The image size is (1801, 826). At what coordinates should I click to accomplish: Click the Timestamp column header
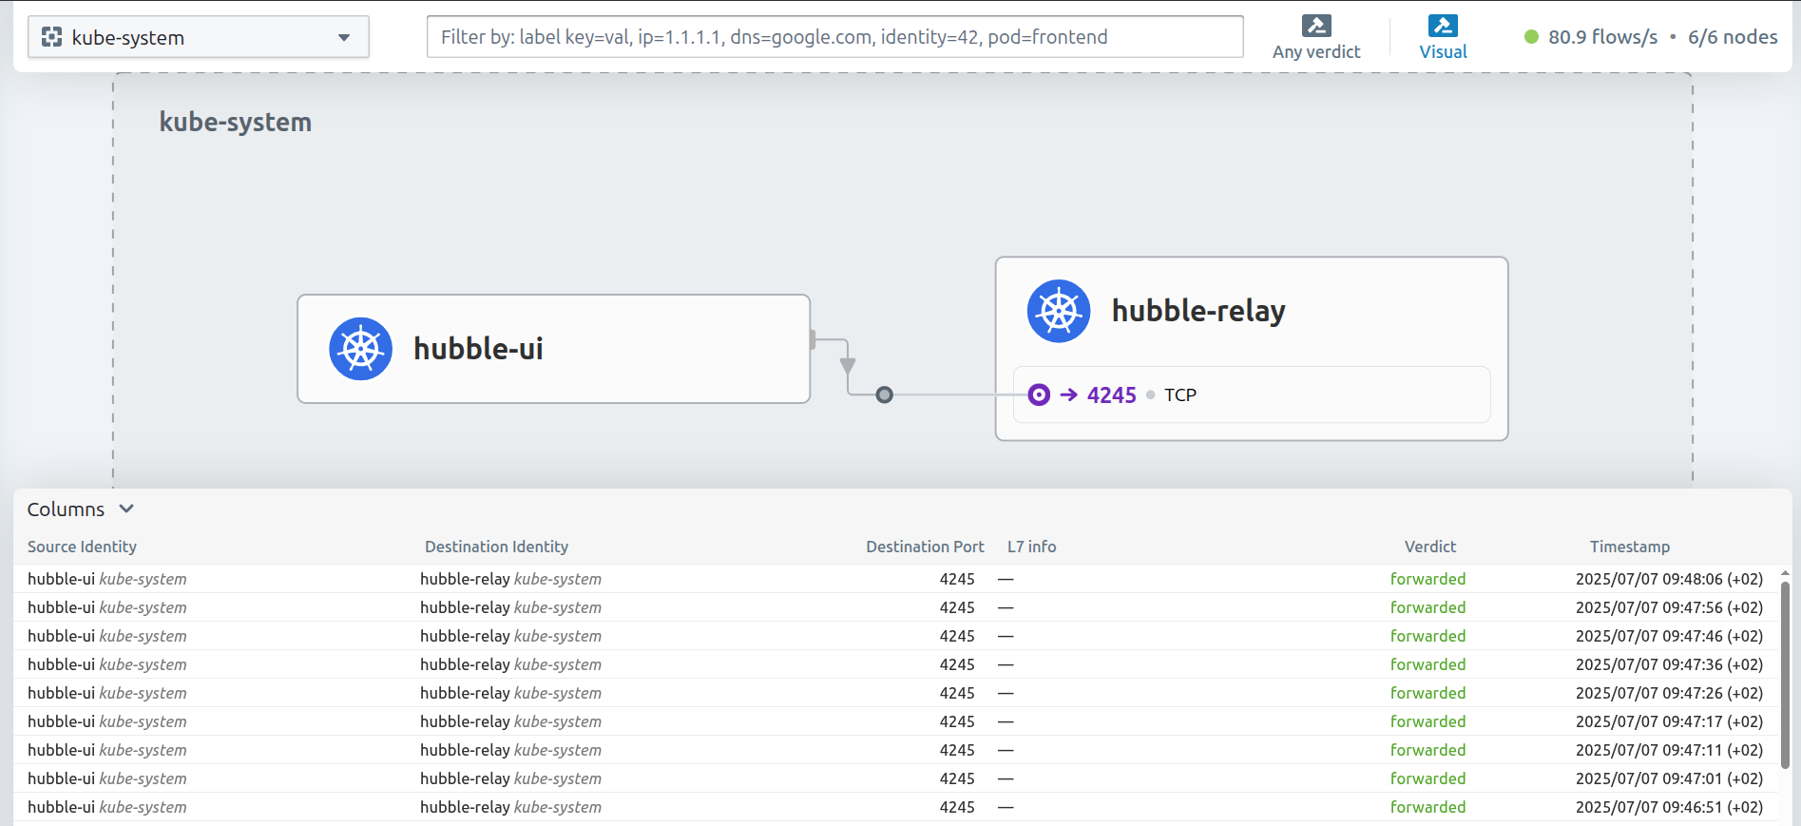1630,547
